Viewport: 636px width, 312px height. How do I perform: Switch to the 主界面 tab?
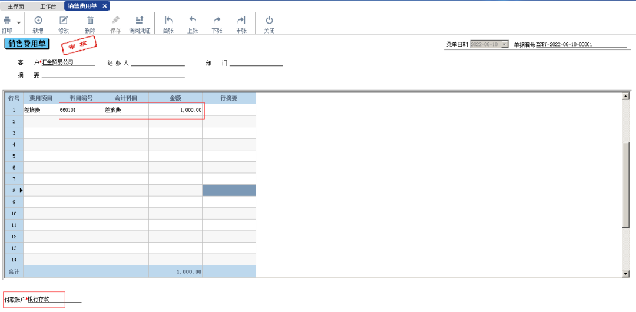(16, 6)
